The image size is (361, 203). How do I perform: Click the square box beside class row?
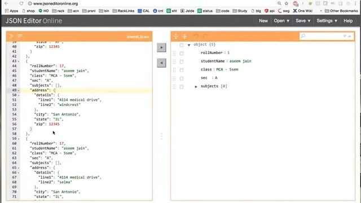click(182, 70)
